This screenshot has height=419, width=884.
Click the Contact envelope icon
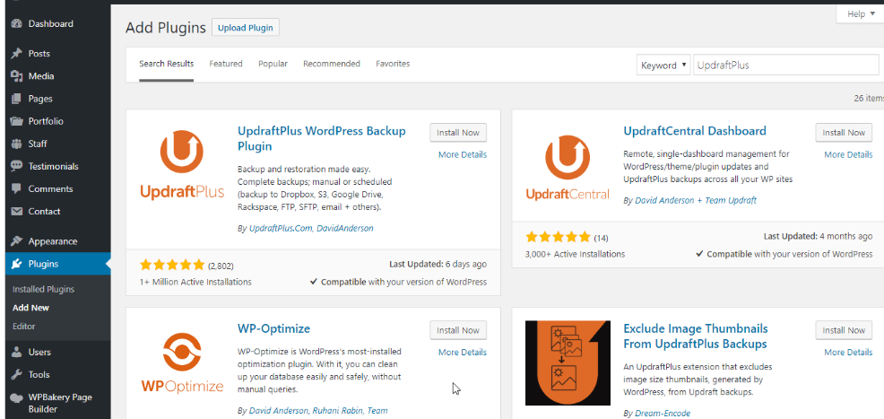(x=17, y=212)
